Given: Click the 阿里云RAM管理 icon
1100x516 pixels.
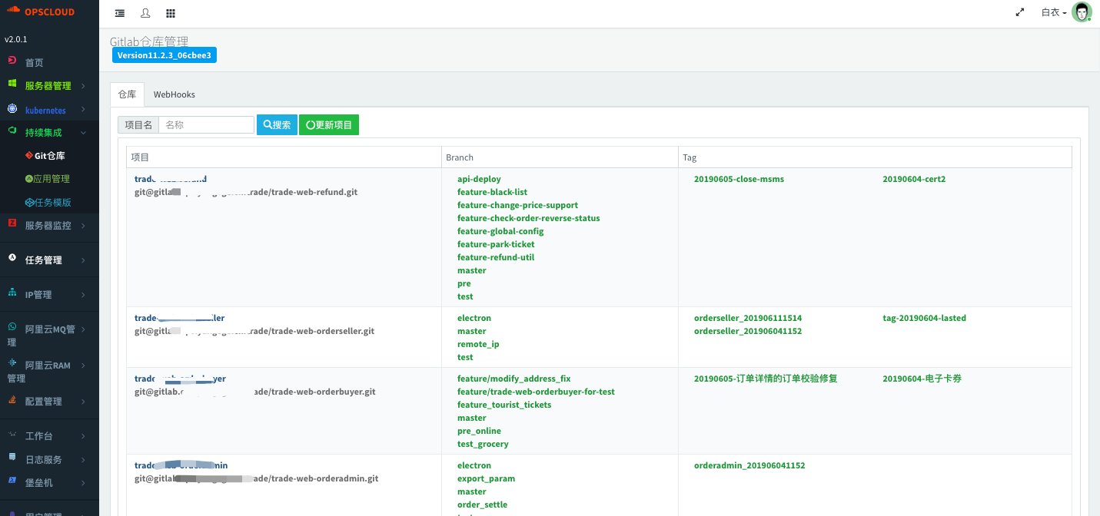Looking at the screenshot, I should (12, 362).
